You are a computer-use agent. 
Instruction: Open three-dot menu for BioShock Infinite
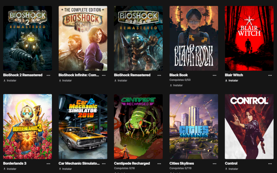coord(104,75)
